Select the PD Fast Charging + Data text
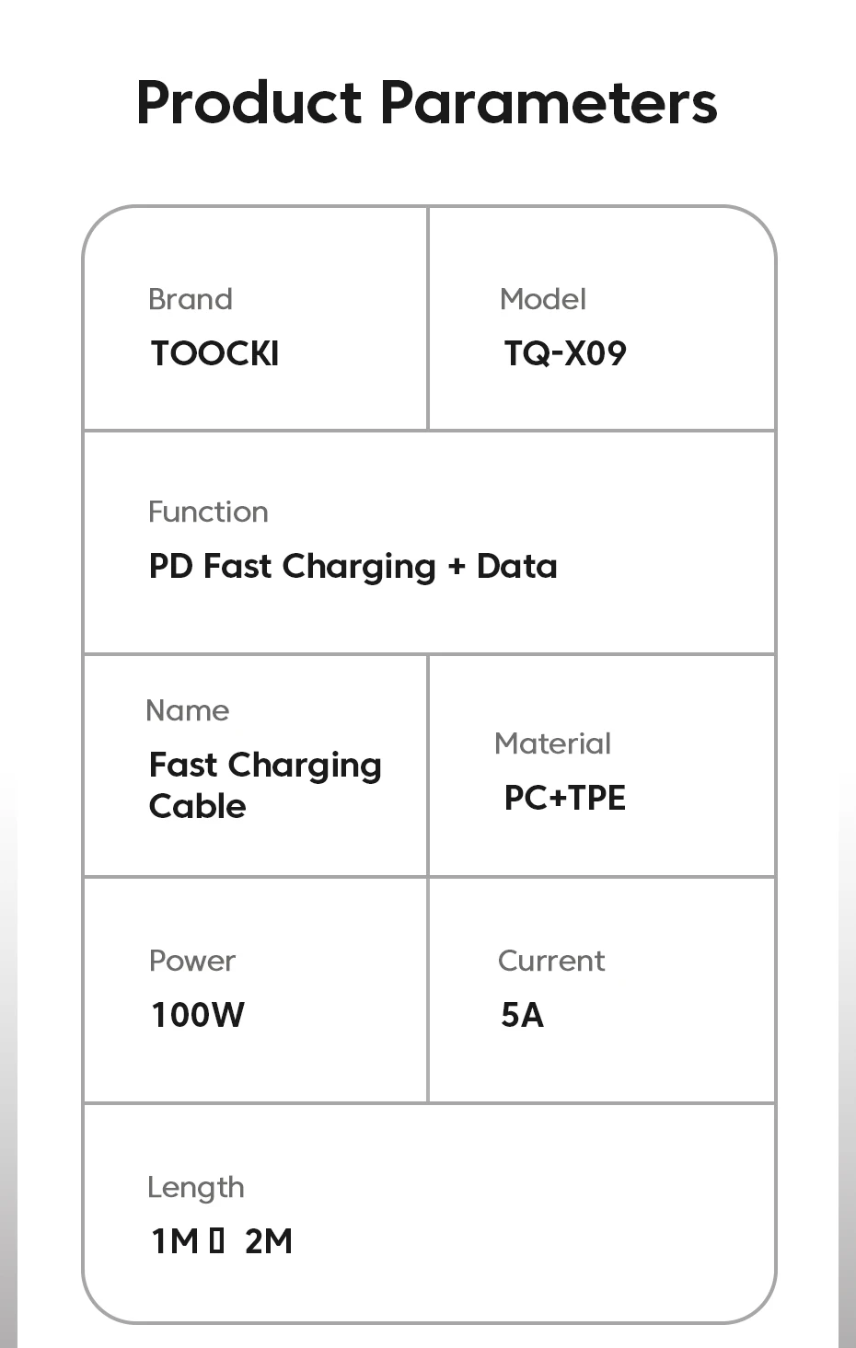This screenshot has height=1348, width=856. (x=353, y=566)
